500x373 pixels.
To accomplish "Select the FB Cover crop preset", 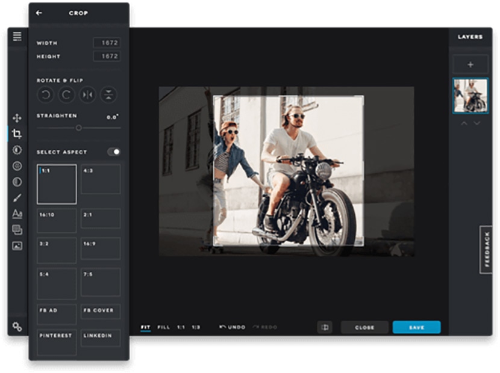I will pyautogui.click(x=101, y=312).
